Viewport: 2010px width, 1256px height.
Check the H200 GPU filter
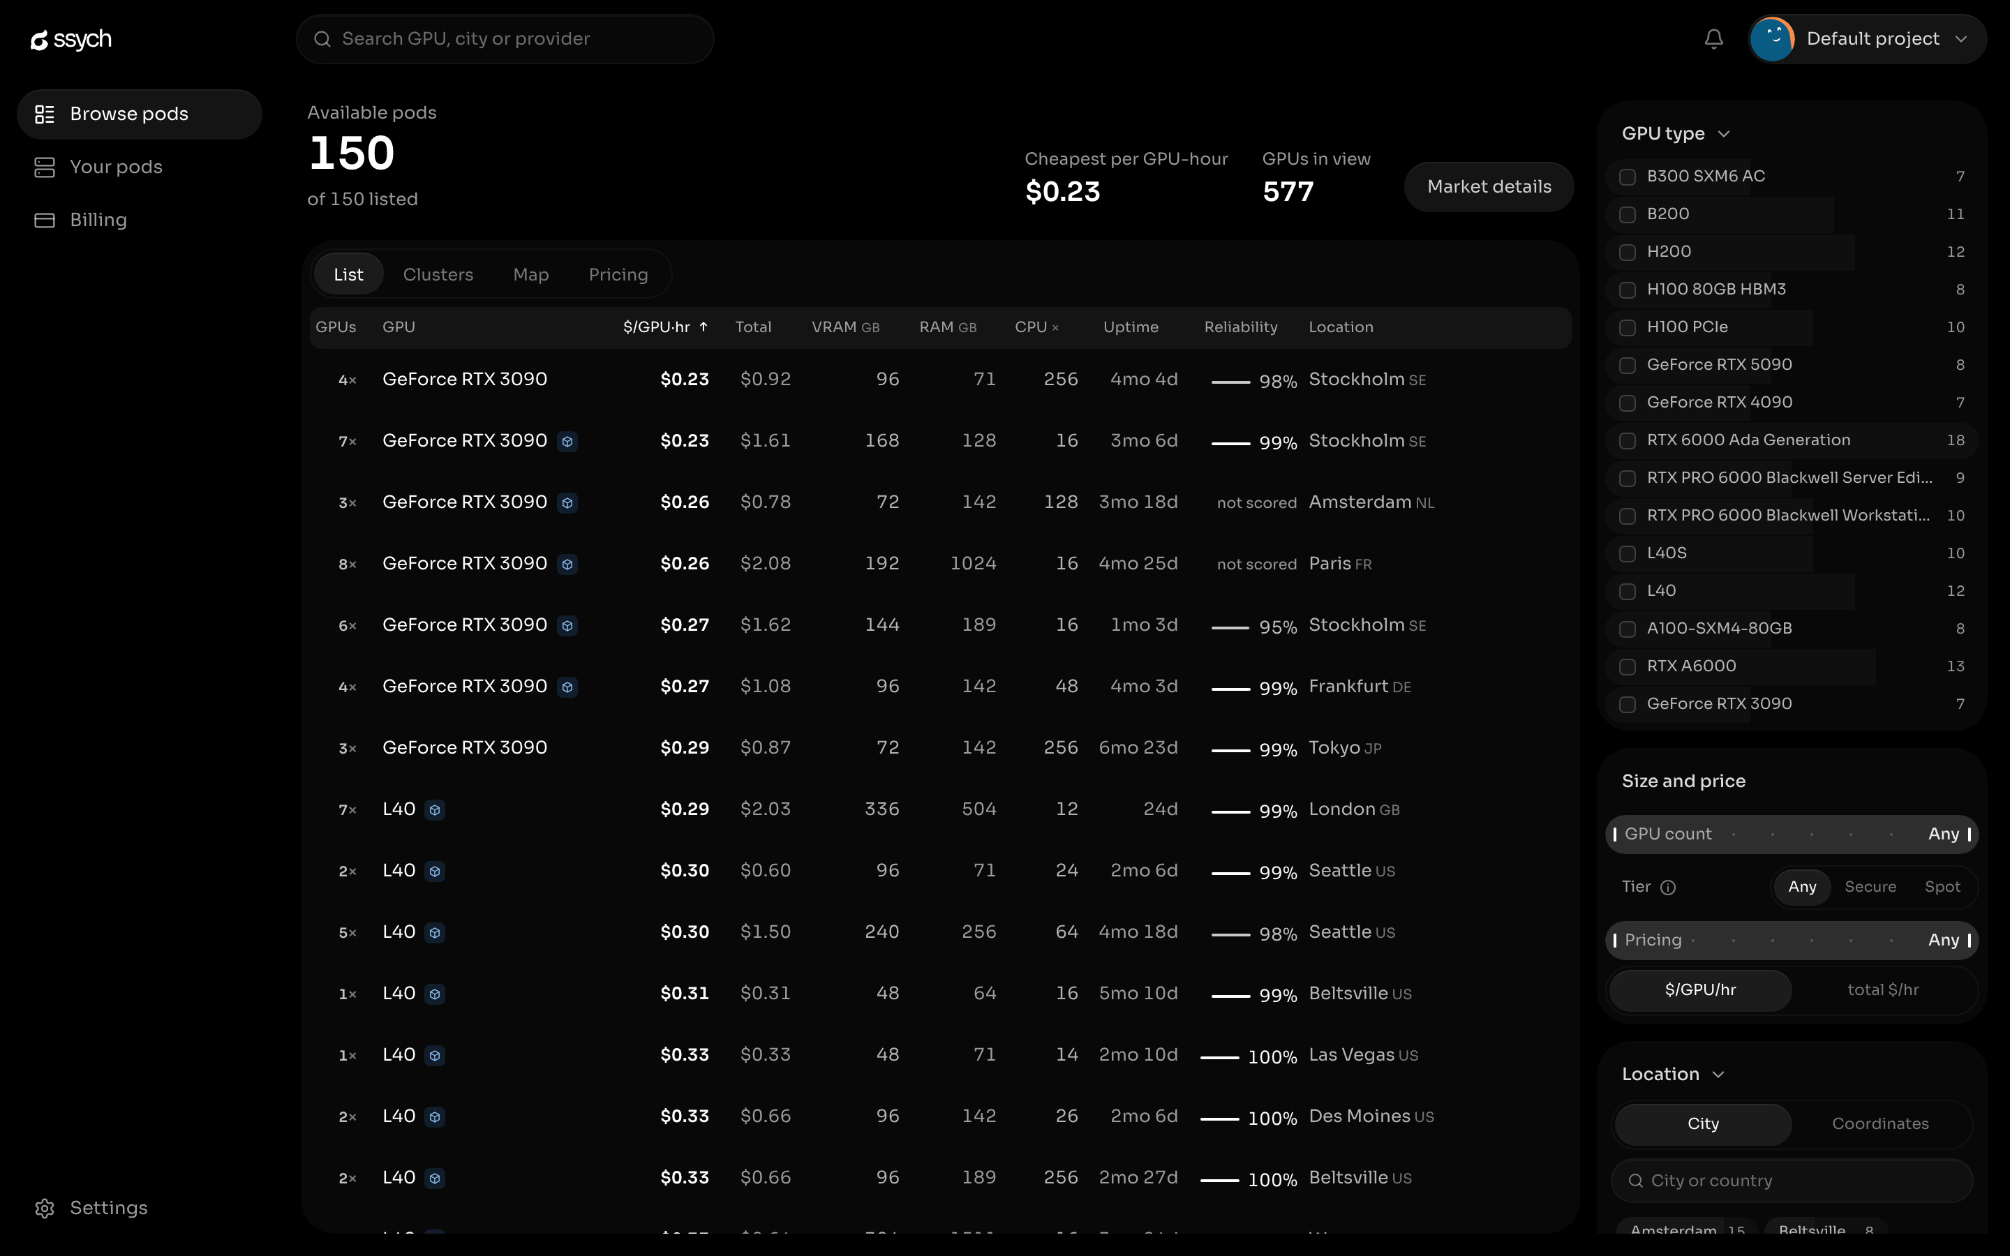click(1627, 252)
